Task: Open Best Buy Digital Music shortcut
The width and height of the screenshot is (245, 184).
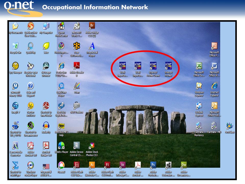Action: pyautogui.click(x=61, y=106)
